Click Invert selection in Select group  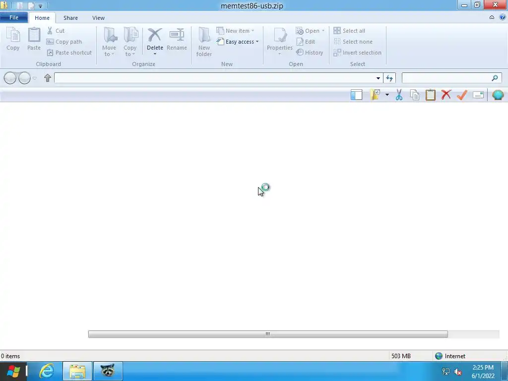[357, 53]
